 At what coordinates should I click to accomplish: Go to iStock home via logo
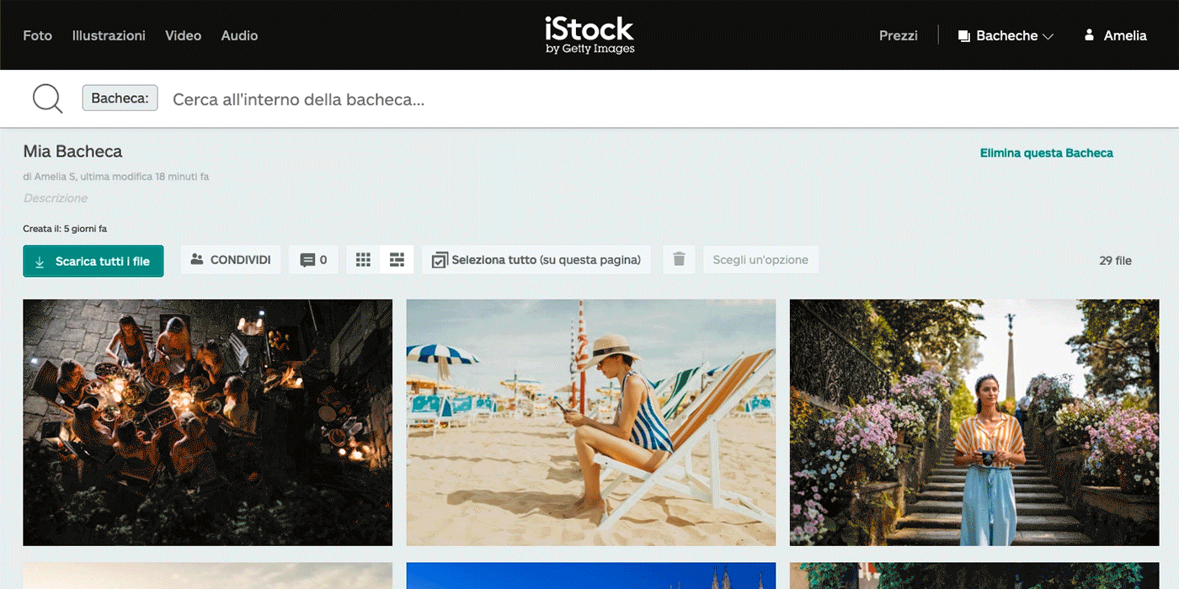pyautogui.click(x=589, y=35)
